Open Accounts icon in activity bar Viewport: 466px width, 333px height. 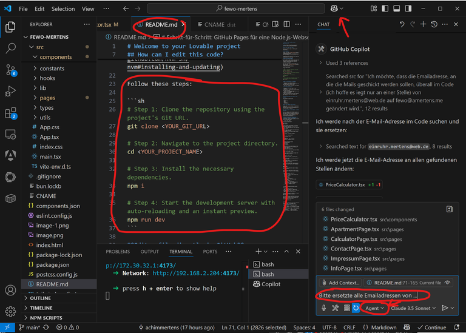(10, 290)
